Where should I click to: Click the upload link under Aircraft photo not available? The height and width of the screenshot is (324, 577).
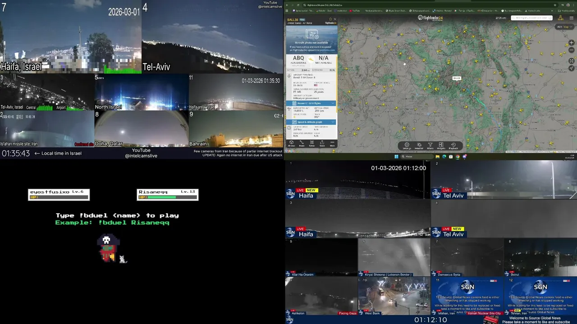[327, 50]
